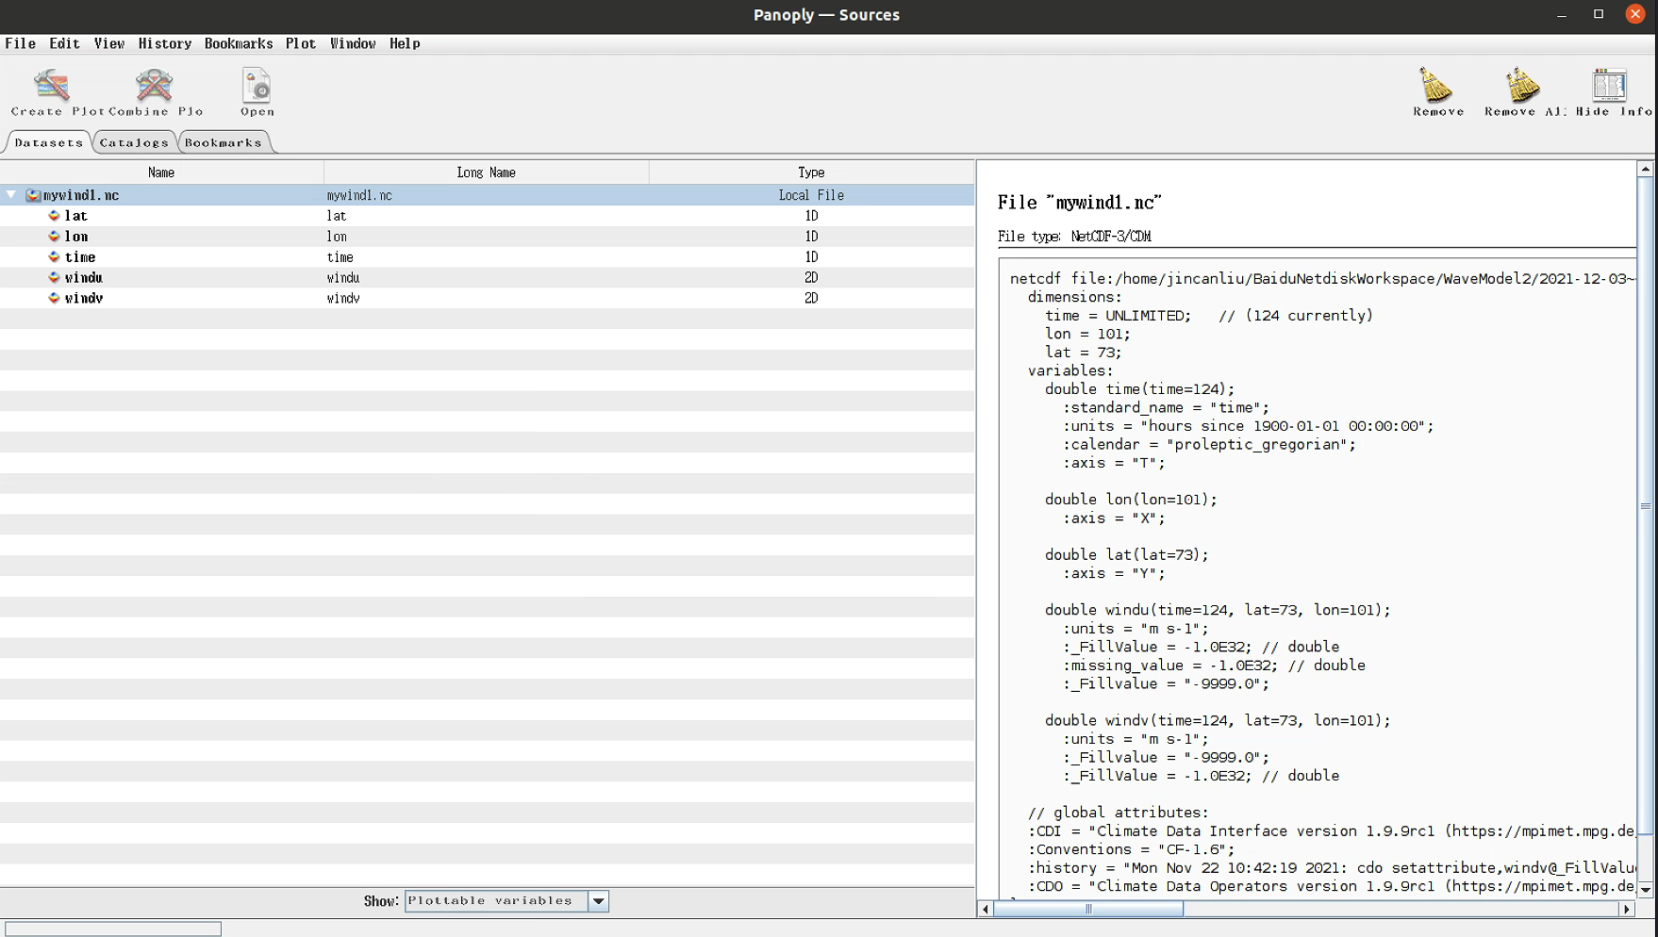The width and height of the screenshot is (1658, 937).
Task: Click the 'lon = 101;' dimension line
Action: point(1087,334)
